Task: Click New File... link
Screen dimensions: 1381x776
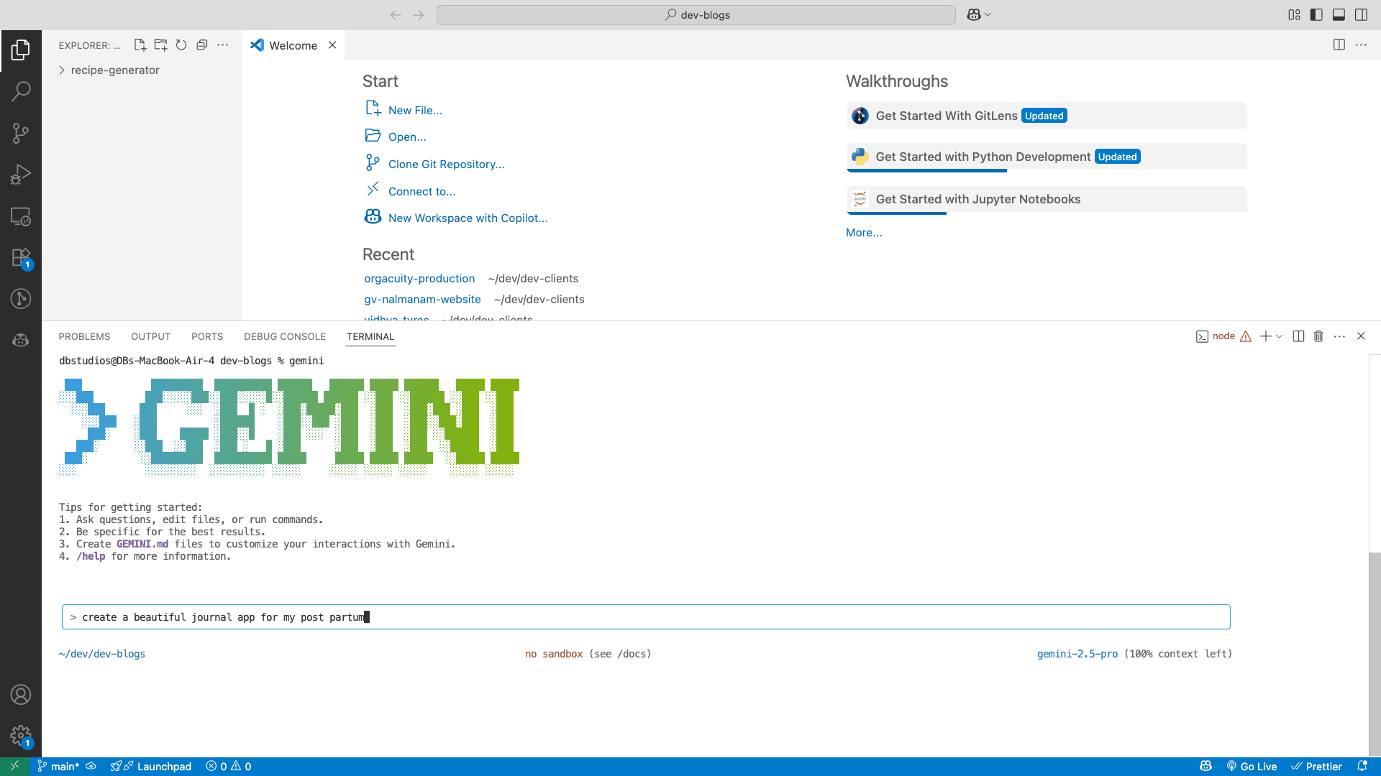Action: (x=415, y=110)
